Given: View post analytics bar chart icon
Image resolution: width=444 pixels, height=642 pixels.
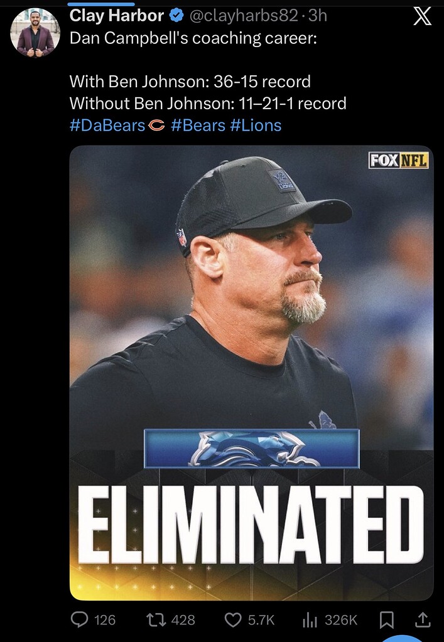Looking at the screenshot, I should point(310,620).
